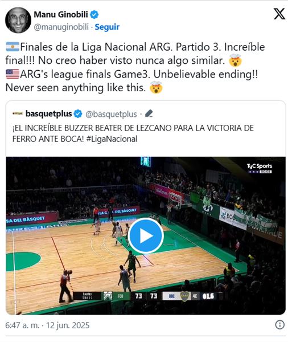
Task: Click the TyC Sports watermark in video
Action: (x=259, y=168)
